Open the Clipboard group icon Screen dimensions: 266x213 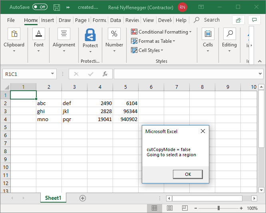coord(14,34)
